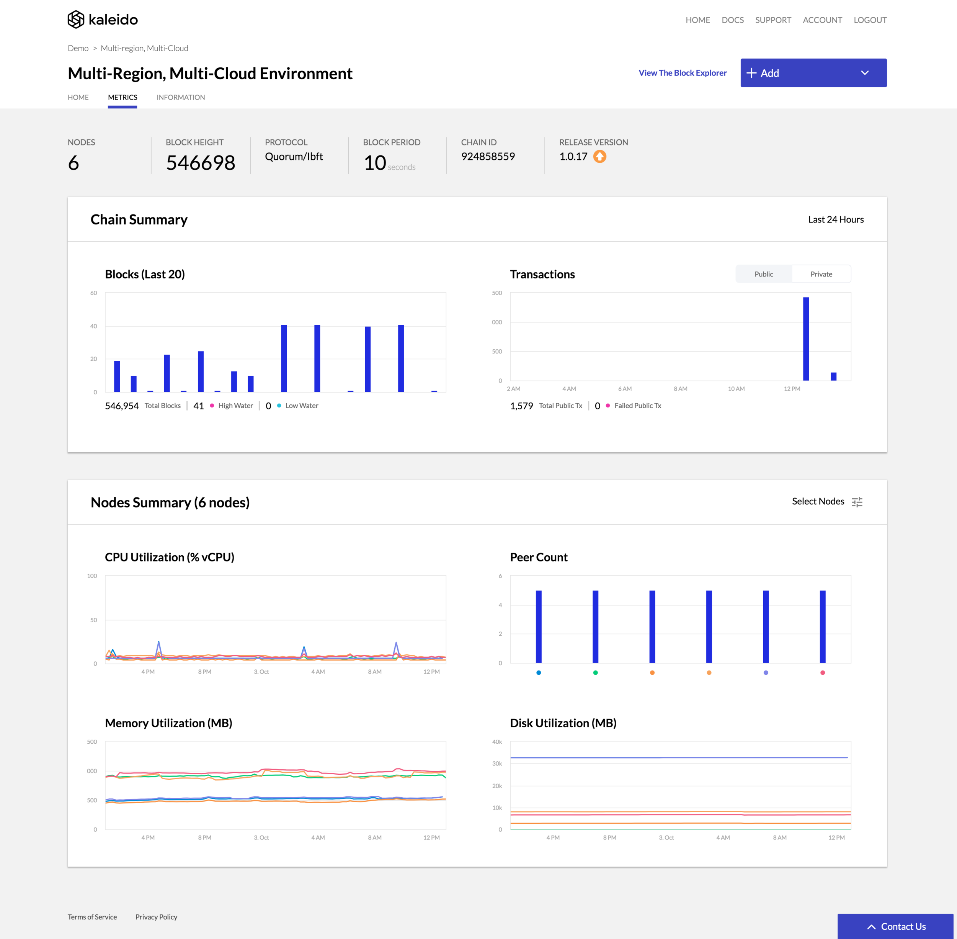Image resolution: width=957 pixels, height=939 pixels.
Task: Toggle the High Water legend marker
Action: coord(212,406)
